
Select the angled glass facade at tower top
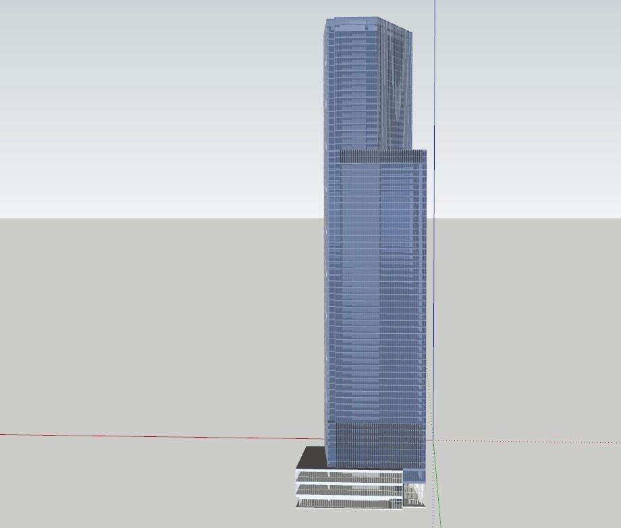pyautogui.click(x=396, y=85)
